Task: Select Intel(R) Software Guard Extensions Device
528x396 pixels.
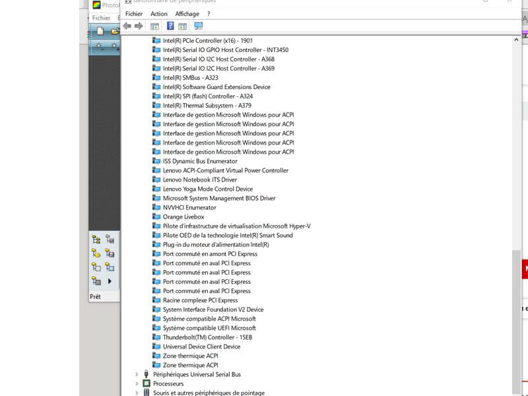Action: [x=216, y=87]
